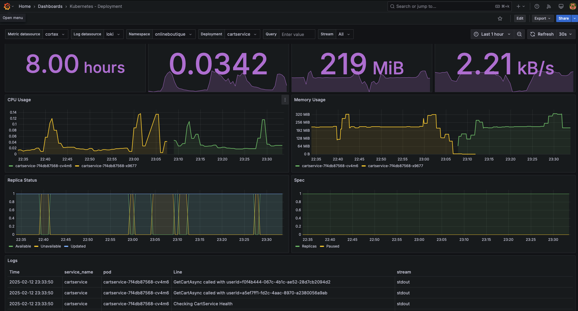The image size is (578, 311).
Task: Open the Grafana logo menu
Action: pos(7,6)
